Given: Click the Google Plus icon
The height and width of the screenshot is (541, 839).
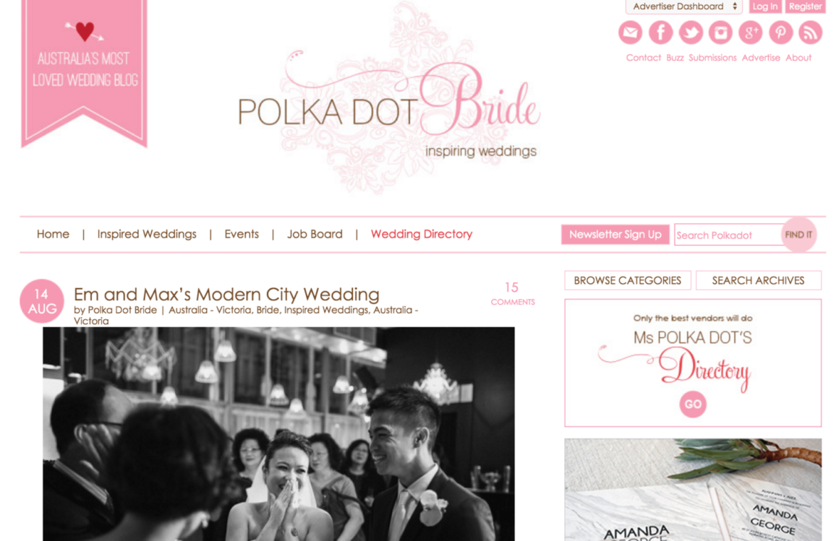Looking at the screenshot, I should [x=751, y=33].
